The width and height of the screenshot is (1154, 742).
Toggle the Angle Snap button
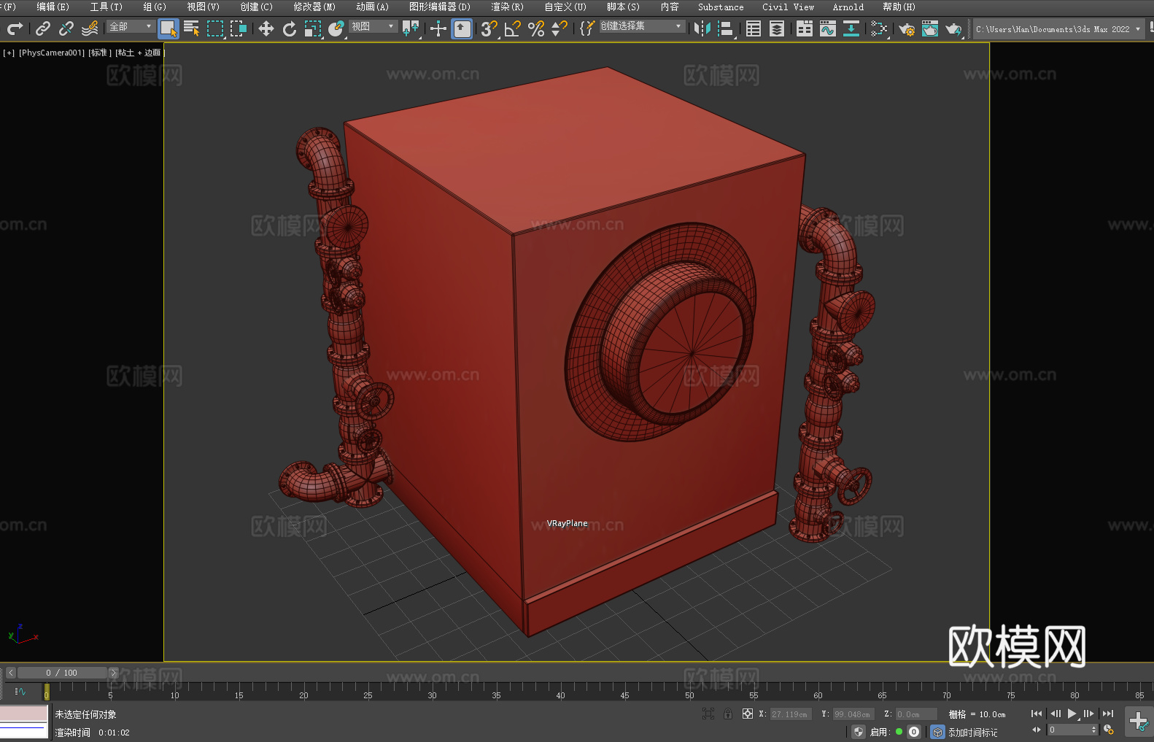pyautogui.click(x=512, y=28)
